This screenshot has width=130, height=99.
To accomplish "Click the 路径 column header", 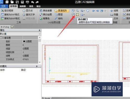I will [x=23, y=70].
